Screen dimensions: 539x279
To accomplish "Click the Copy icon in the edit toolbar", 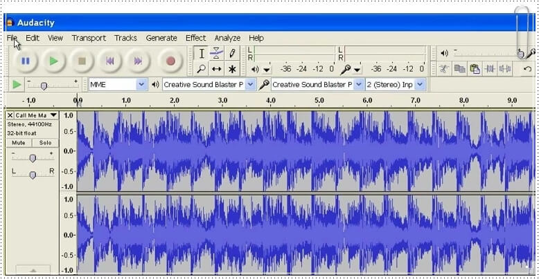I will coord(459,69).
